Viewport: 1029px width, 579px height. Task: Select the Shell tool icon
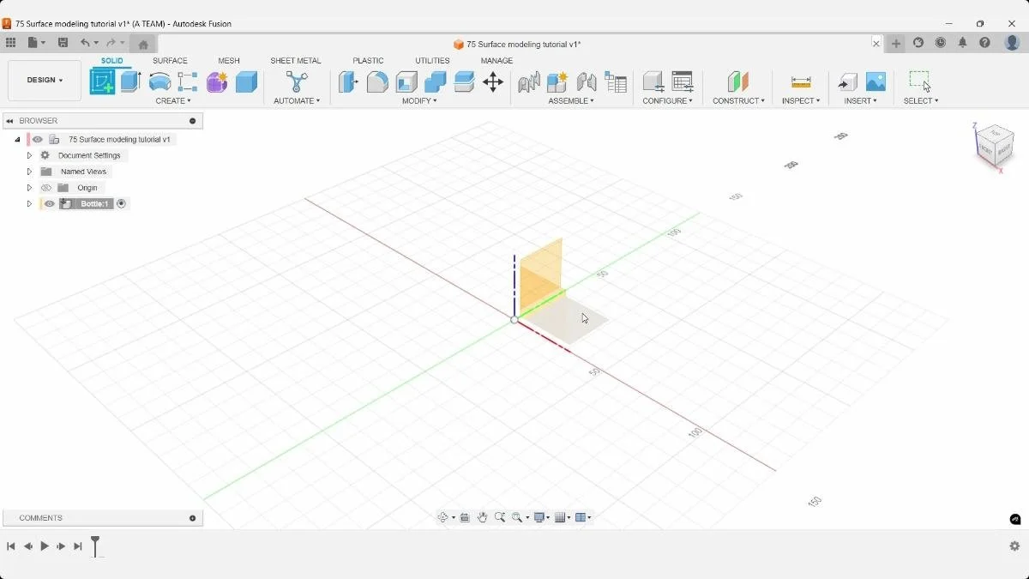pos(406,81)
